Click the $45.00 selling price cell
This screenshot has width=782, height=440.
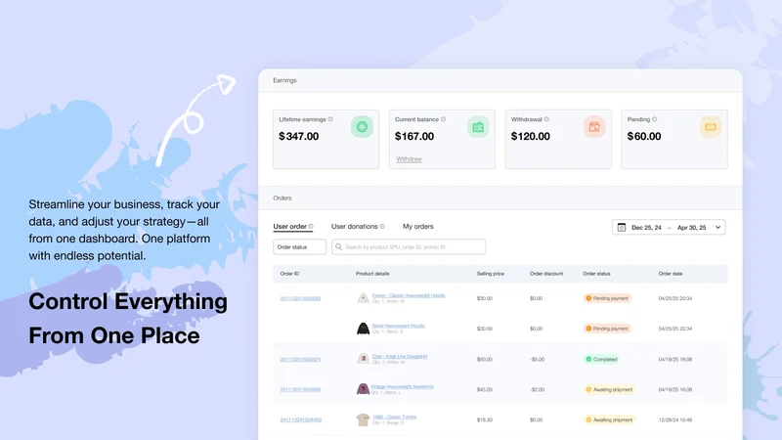coord(484,389)
